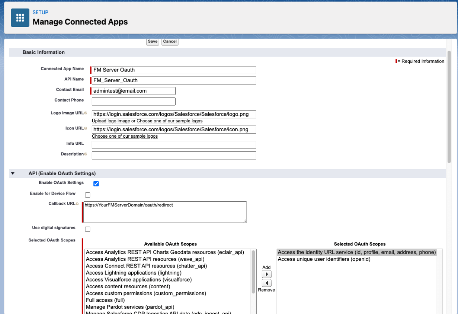The height and width of the screenshot is (314, 458).
Task: Click help icon beside Icon URL label
Action: pos(86,129)
